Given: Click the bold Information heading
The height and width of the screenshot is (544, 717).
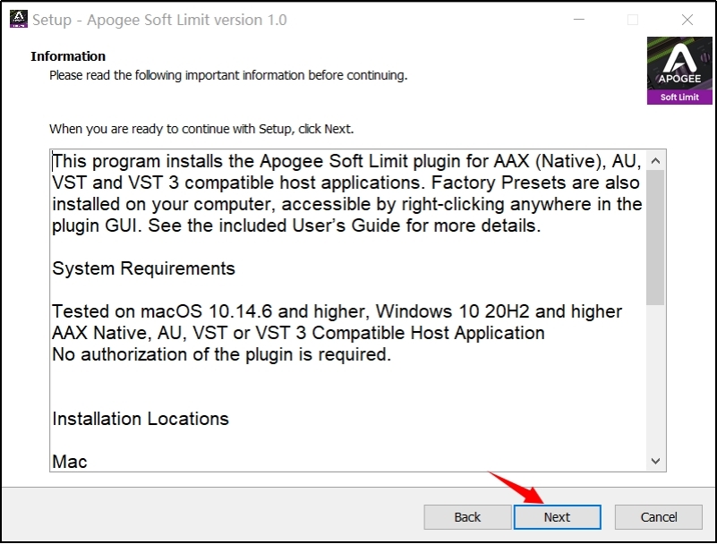Looking at the screenshot, I should 68,56.
